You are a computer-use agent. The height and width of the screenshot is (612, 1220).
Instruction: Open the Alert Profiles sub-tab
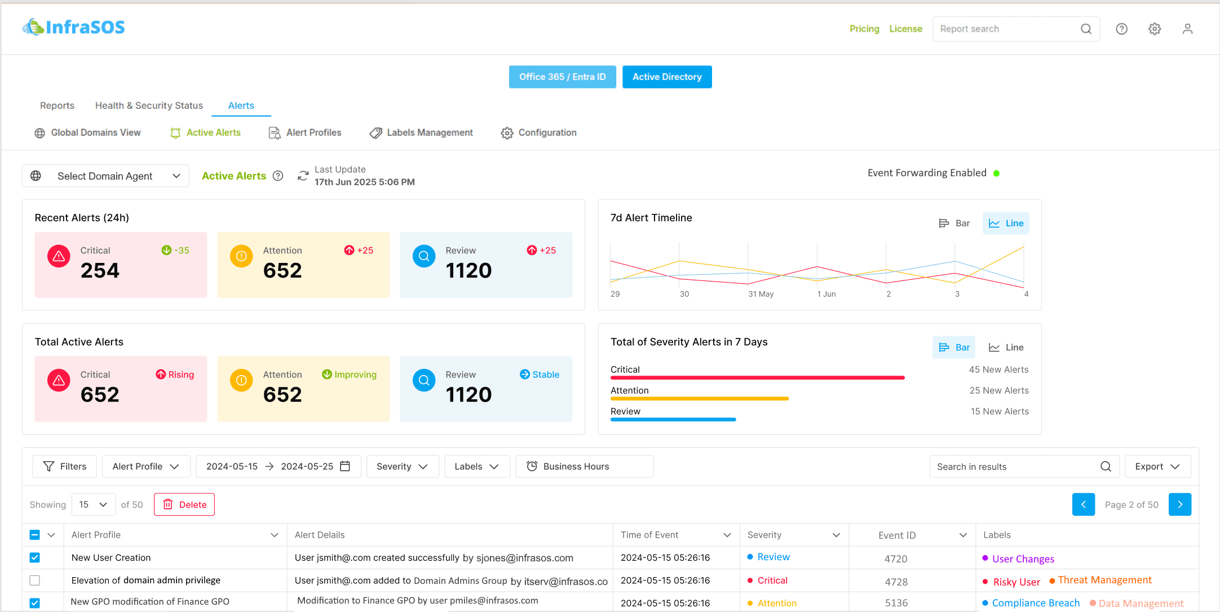[x=306, y=132]
